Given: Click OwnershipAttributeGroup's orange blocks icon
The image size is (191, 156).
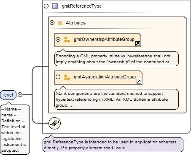Looking at the screenshot, I should click(x=67, y=40).
